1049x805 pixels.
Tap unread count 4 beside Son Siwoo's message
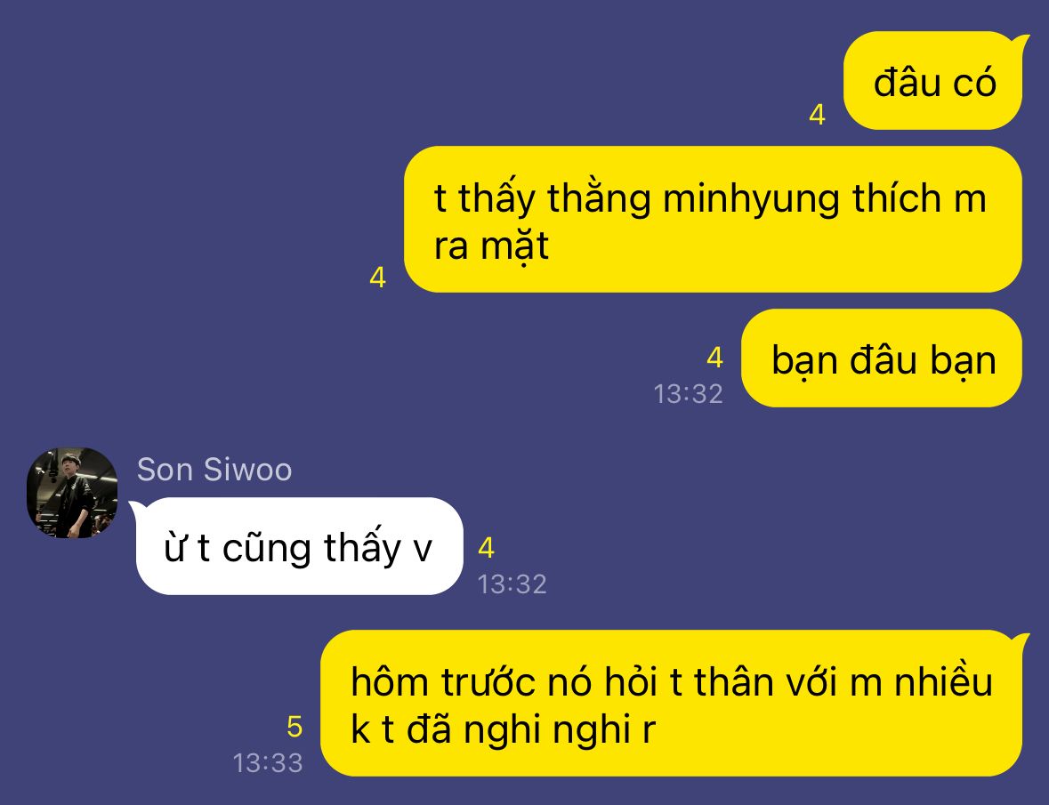pos(487,548)
